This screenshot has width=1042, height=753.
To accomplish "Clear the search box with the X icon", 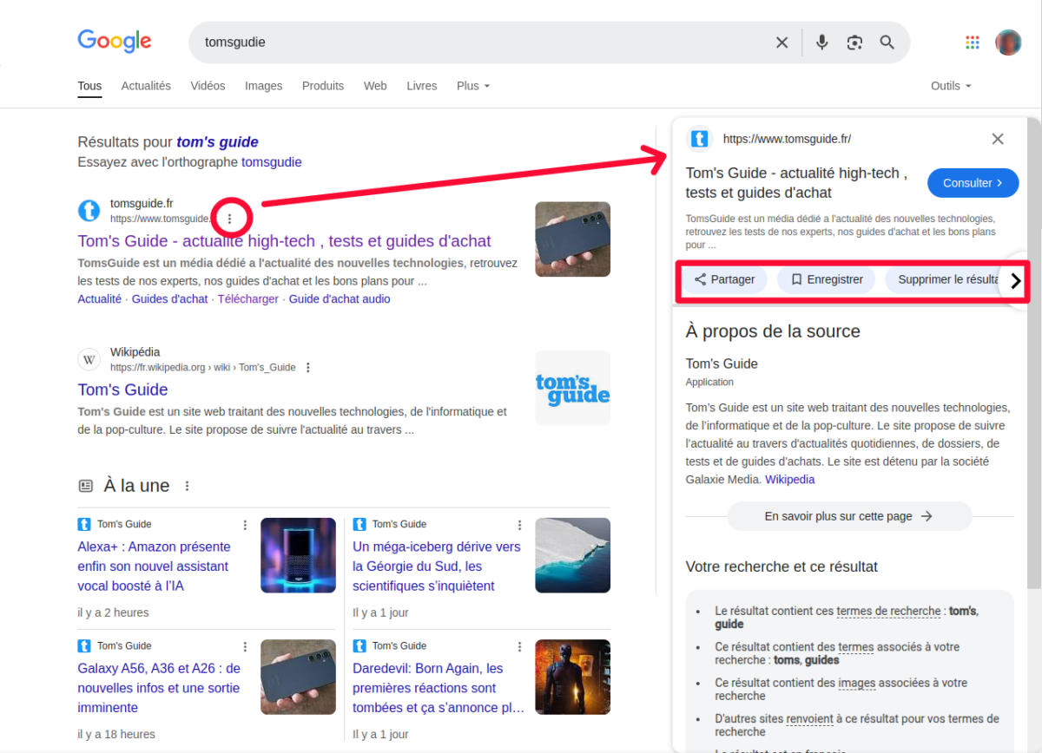I will coord(781,43).
